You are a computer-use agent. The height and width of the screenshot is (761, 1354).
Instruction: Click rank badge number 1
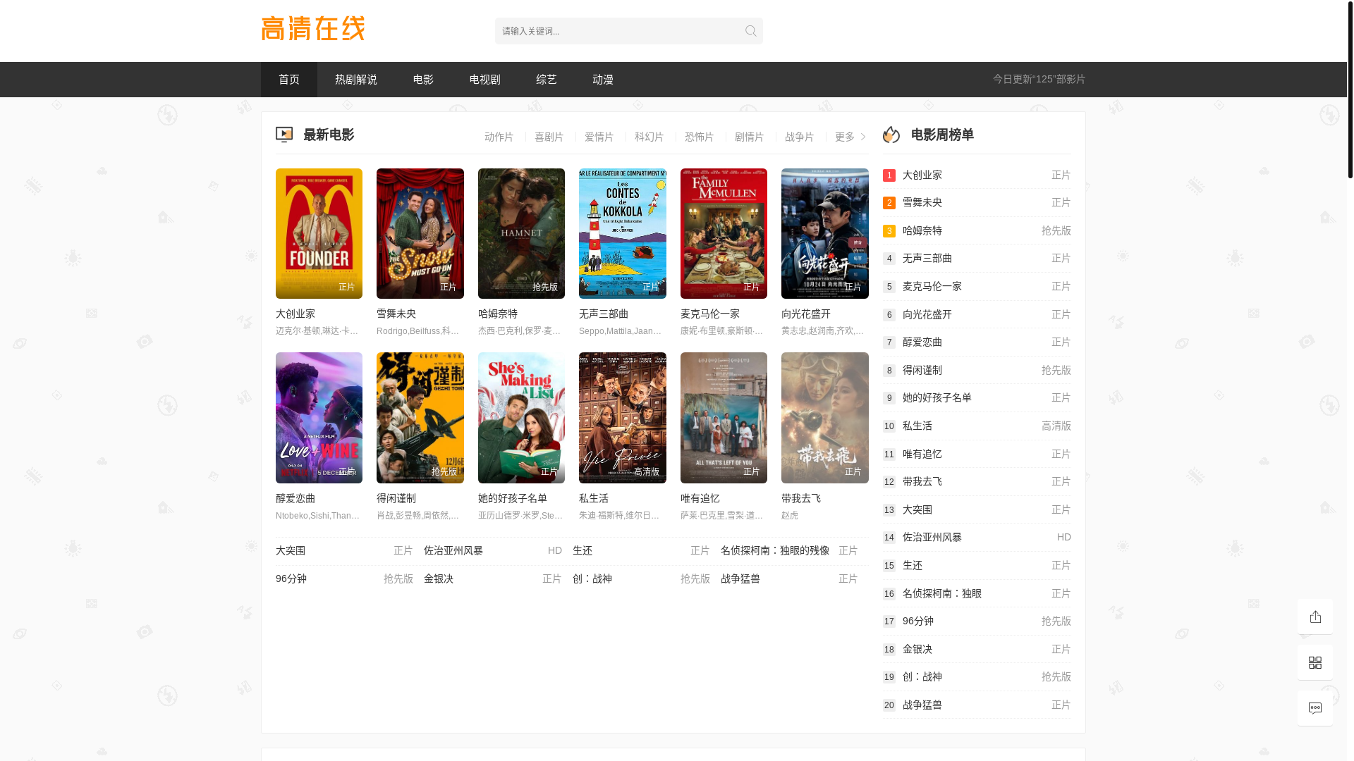pos(889,175)
